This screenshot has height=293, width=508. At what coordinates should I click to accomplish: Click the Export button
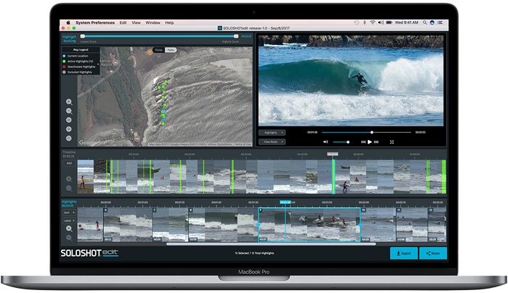(x=403, y=253)
